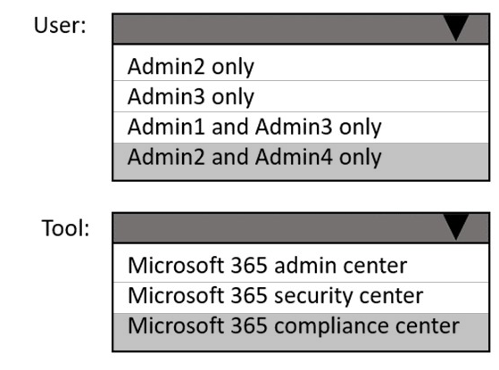The height and width of the screenshot is (370, 499).
Task: Pick the admin center tool entry
Action: [x=301, y=265]
